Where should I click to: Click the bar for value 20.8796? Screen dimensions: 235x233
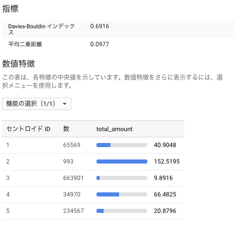(x=122, y=211)
